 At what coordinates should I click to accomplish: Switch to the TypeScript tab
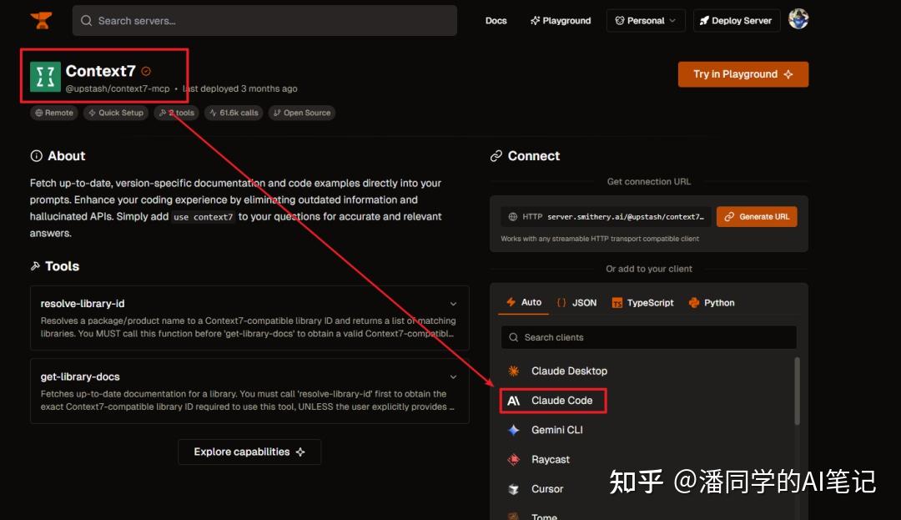click(x=643, y=302)
